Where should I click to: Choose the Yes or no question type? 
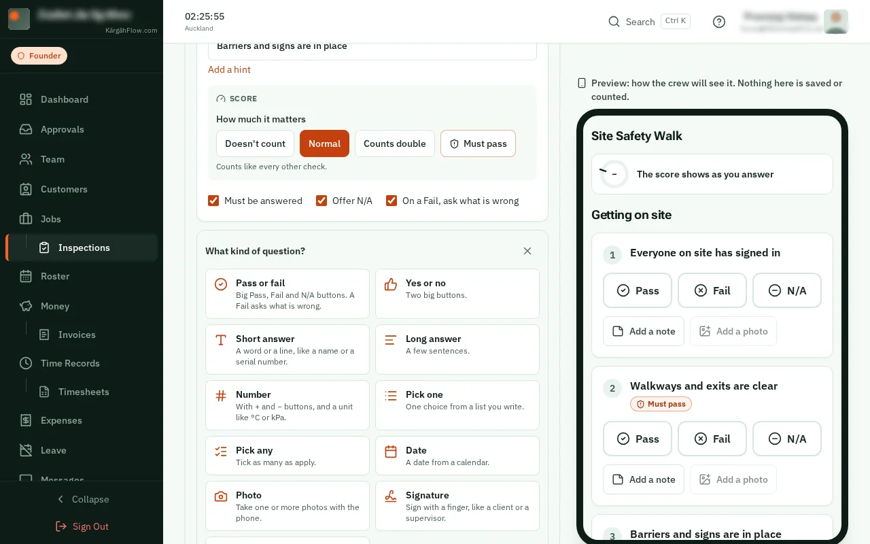457,294
